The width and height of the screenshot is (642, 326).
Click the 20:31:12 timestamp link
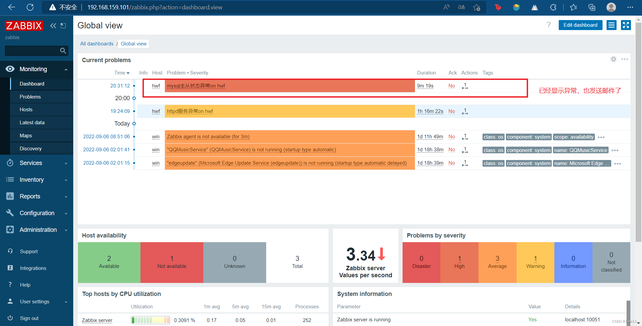120,86
